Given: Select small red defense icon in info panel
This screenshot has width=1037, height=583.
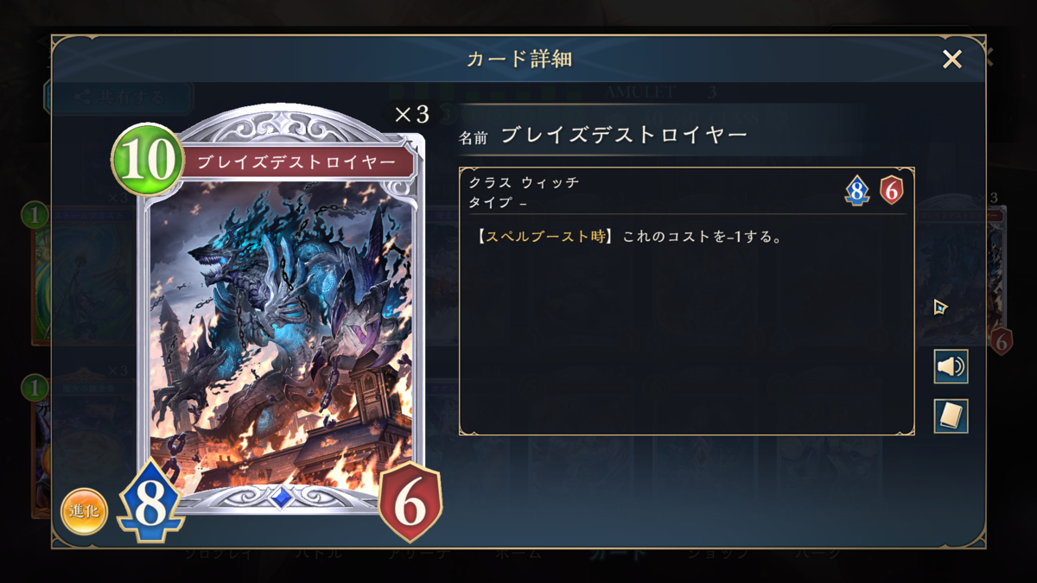Looking at the screenshot, I should (891, 190).
